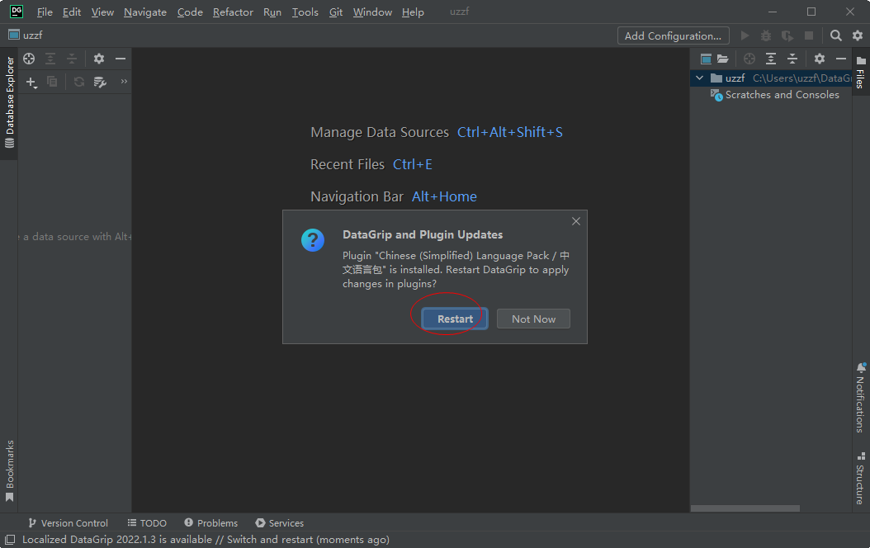The image size is (870, 548).
Task: Open the Code menu
Action: [x=190, y=12]
